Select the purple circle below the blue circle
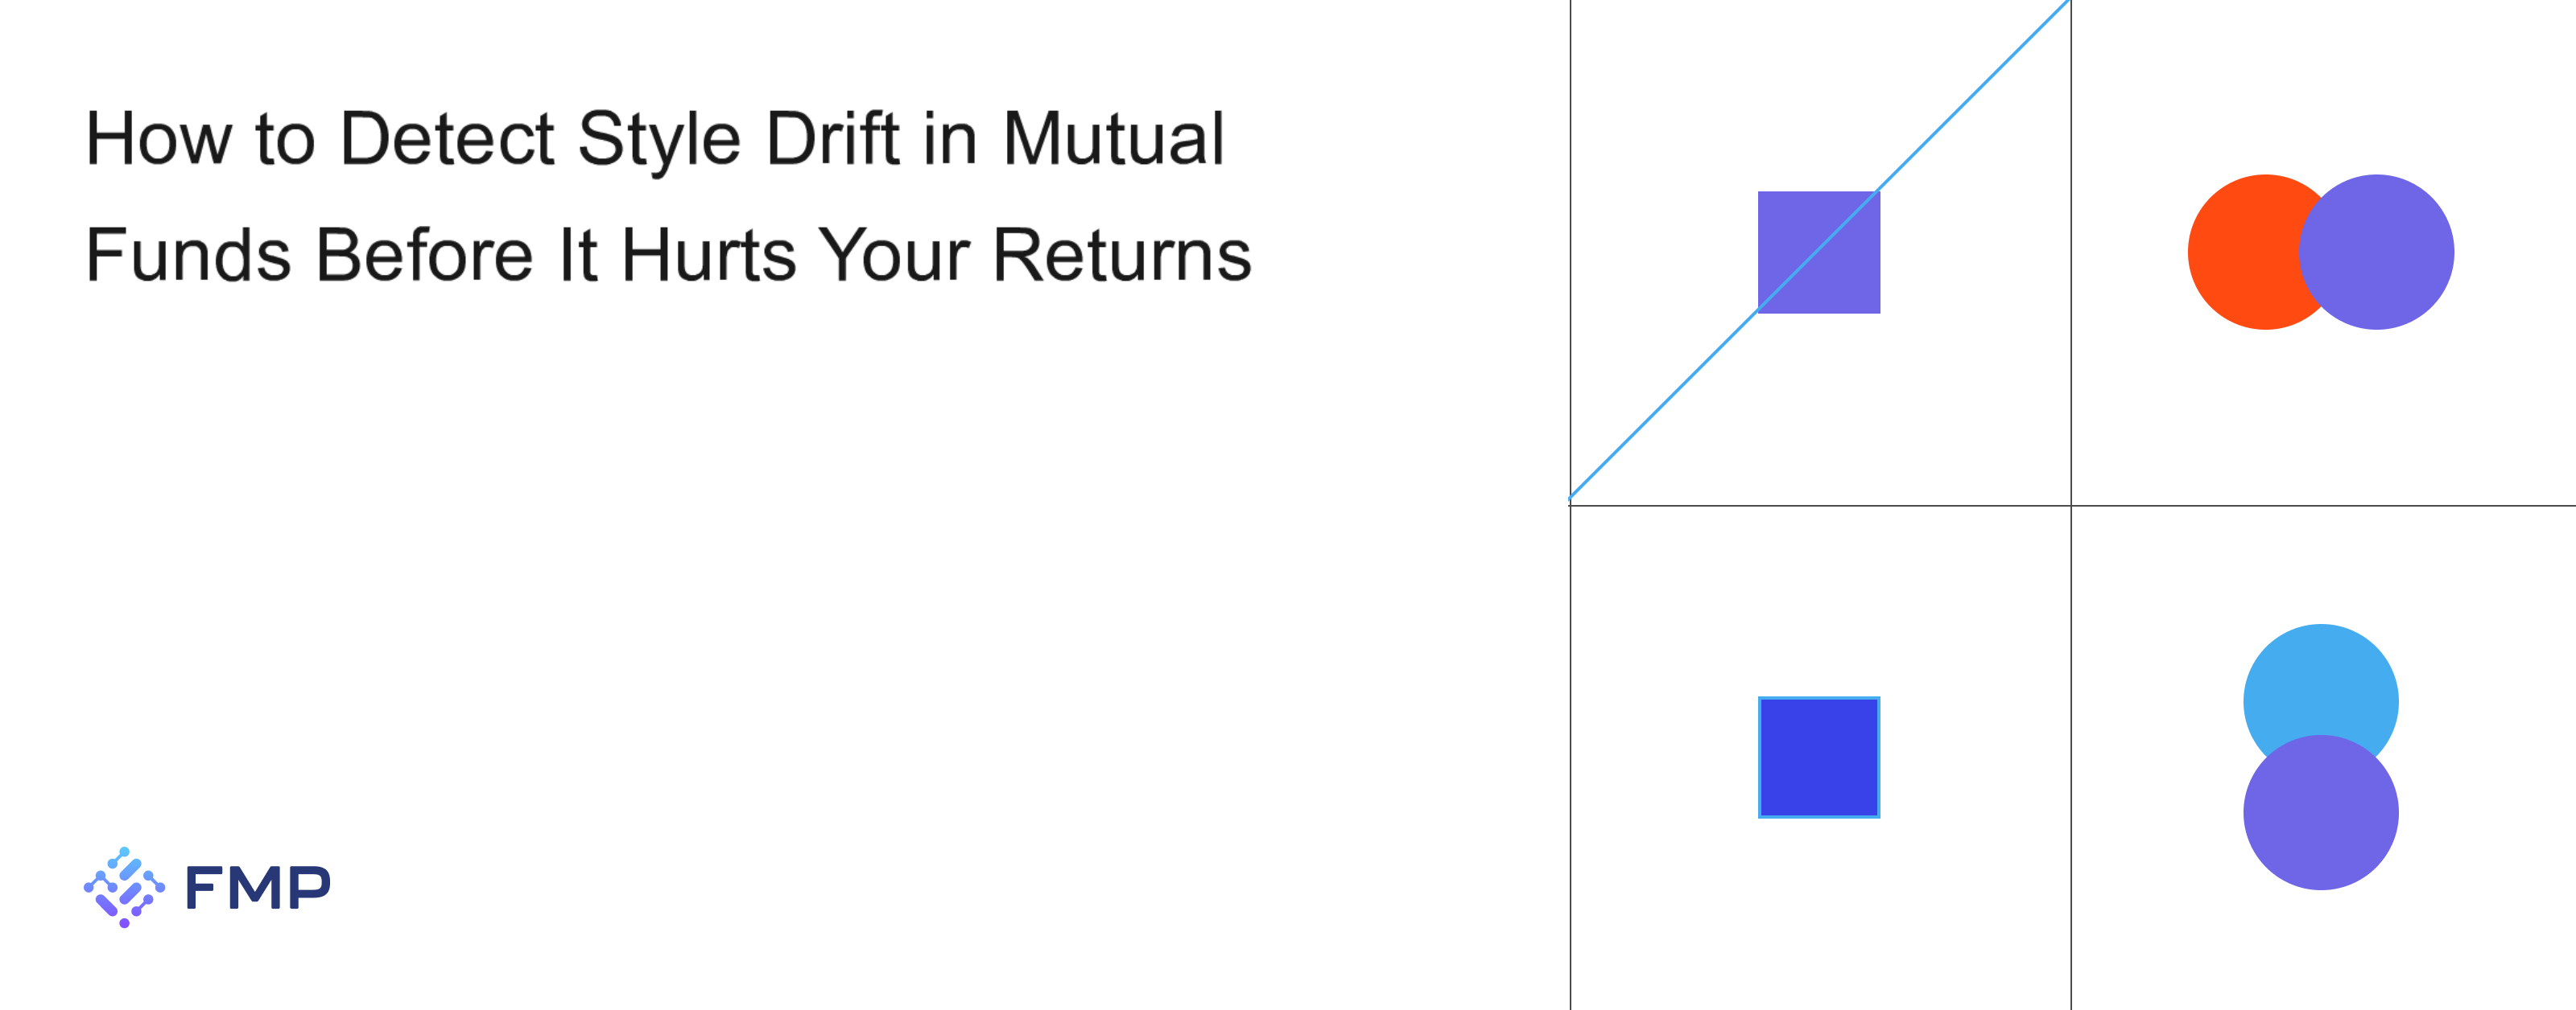 (2320, 819)
